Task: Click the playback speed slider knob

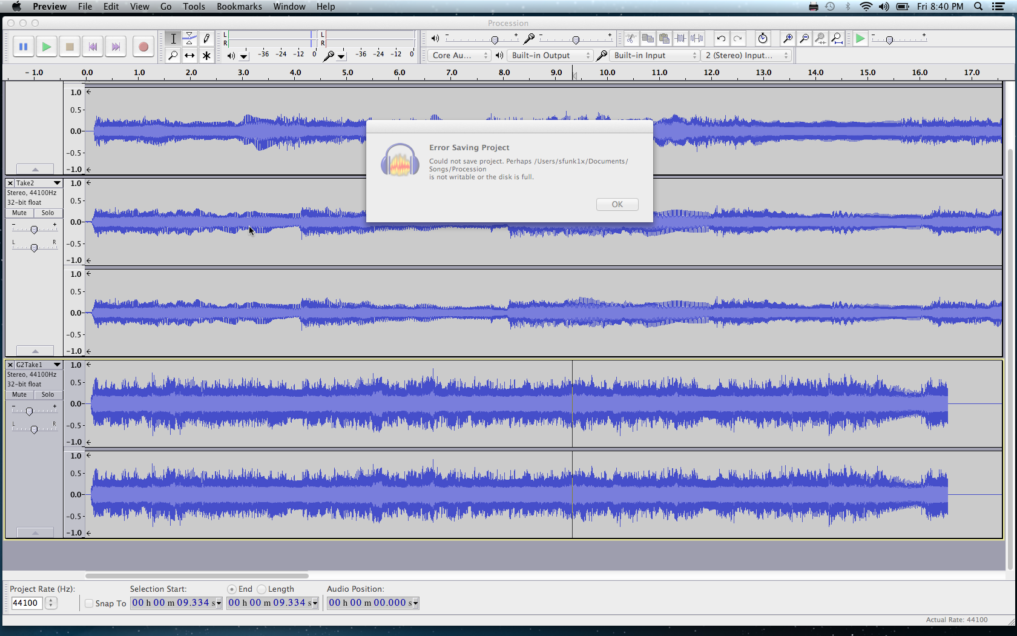Action: tap(889, 40)
